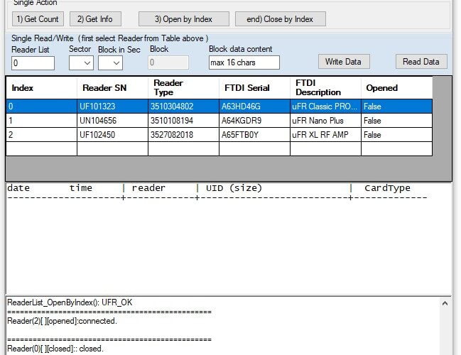Click the Block data content field
The image size is (461, 355).
coord(244,62)
